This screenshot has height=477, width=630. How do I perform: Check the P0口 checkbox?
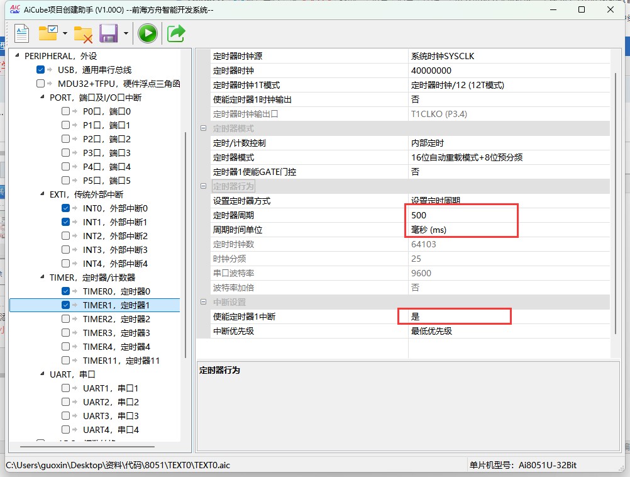coord(65,111)
